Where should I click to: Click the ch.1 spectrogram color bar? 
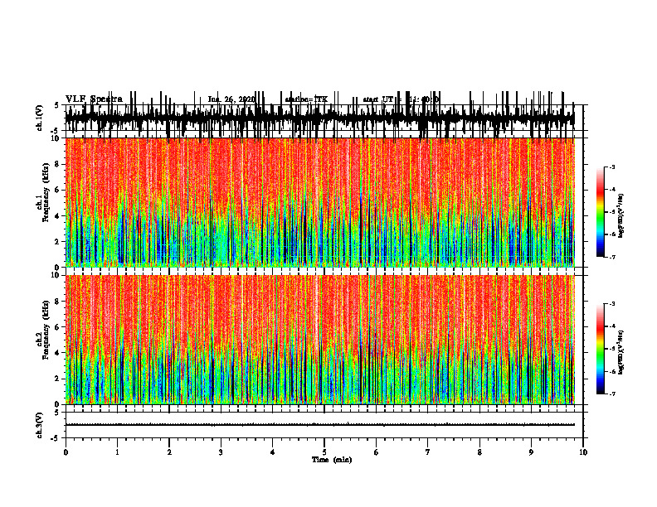click(600, 212)
